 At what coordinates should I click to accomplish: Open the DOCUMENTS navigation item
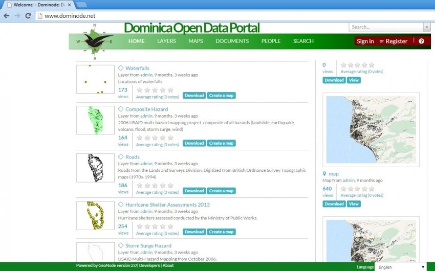click(232, 41)
